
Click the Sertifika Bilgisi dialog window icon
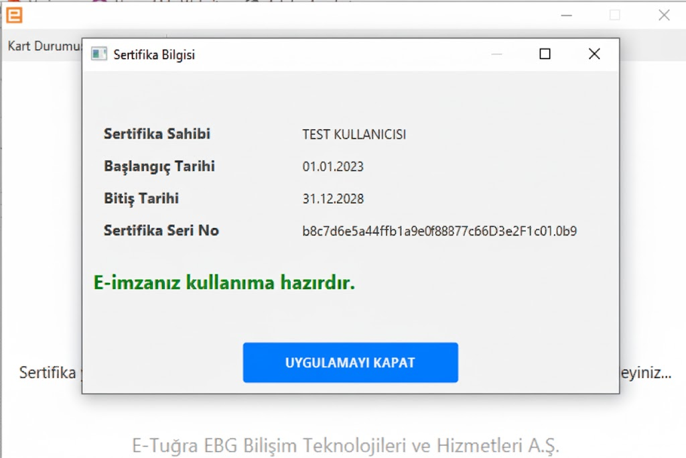point(99,54)
